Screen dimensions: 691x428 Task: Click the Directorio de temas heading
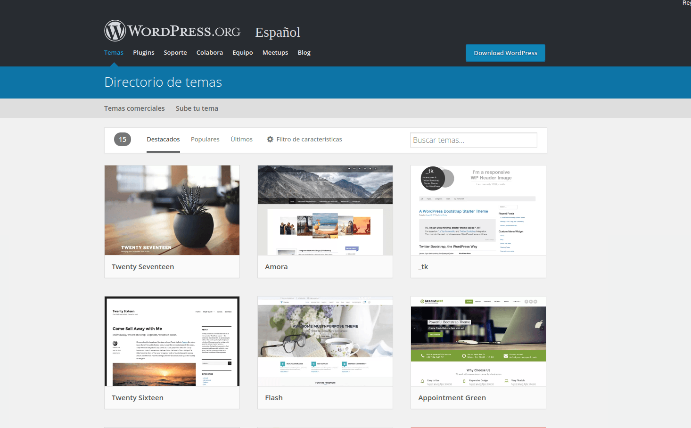click(x=163, y=82)
